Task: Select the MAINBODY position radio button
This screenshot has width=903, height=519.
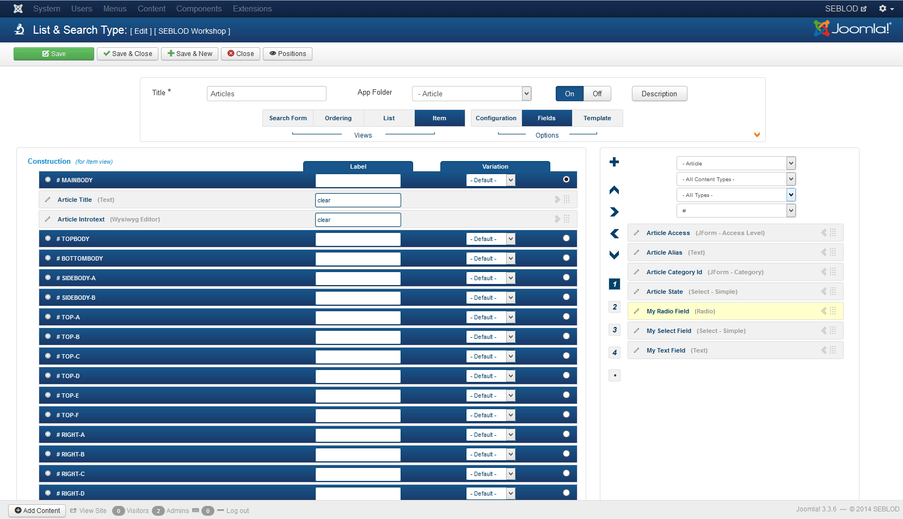Action: (x=566, y=180)
